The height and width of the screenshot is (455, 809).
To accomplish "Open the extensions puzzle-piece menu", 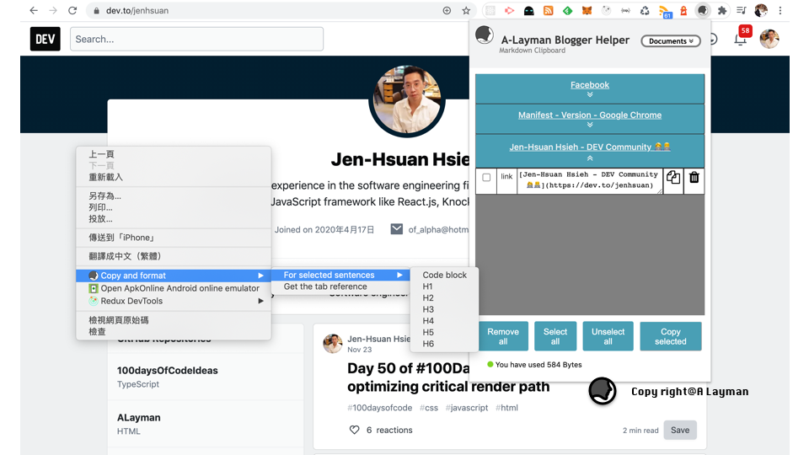I will click(722, 10).
